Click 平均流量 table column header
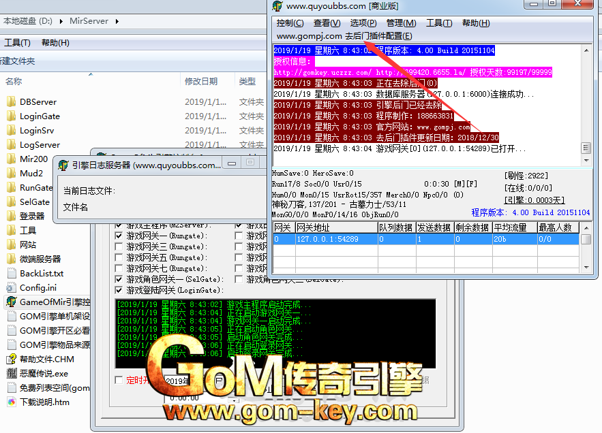 point(515,228)
